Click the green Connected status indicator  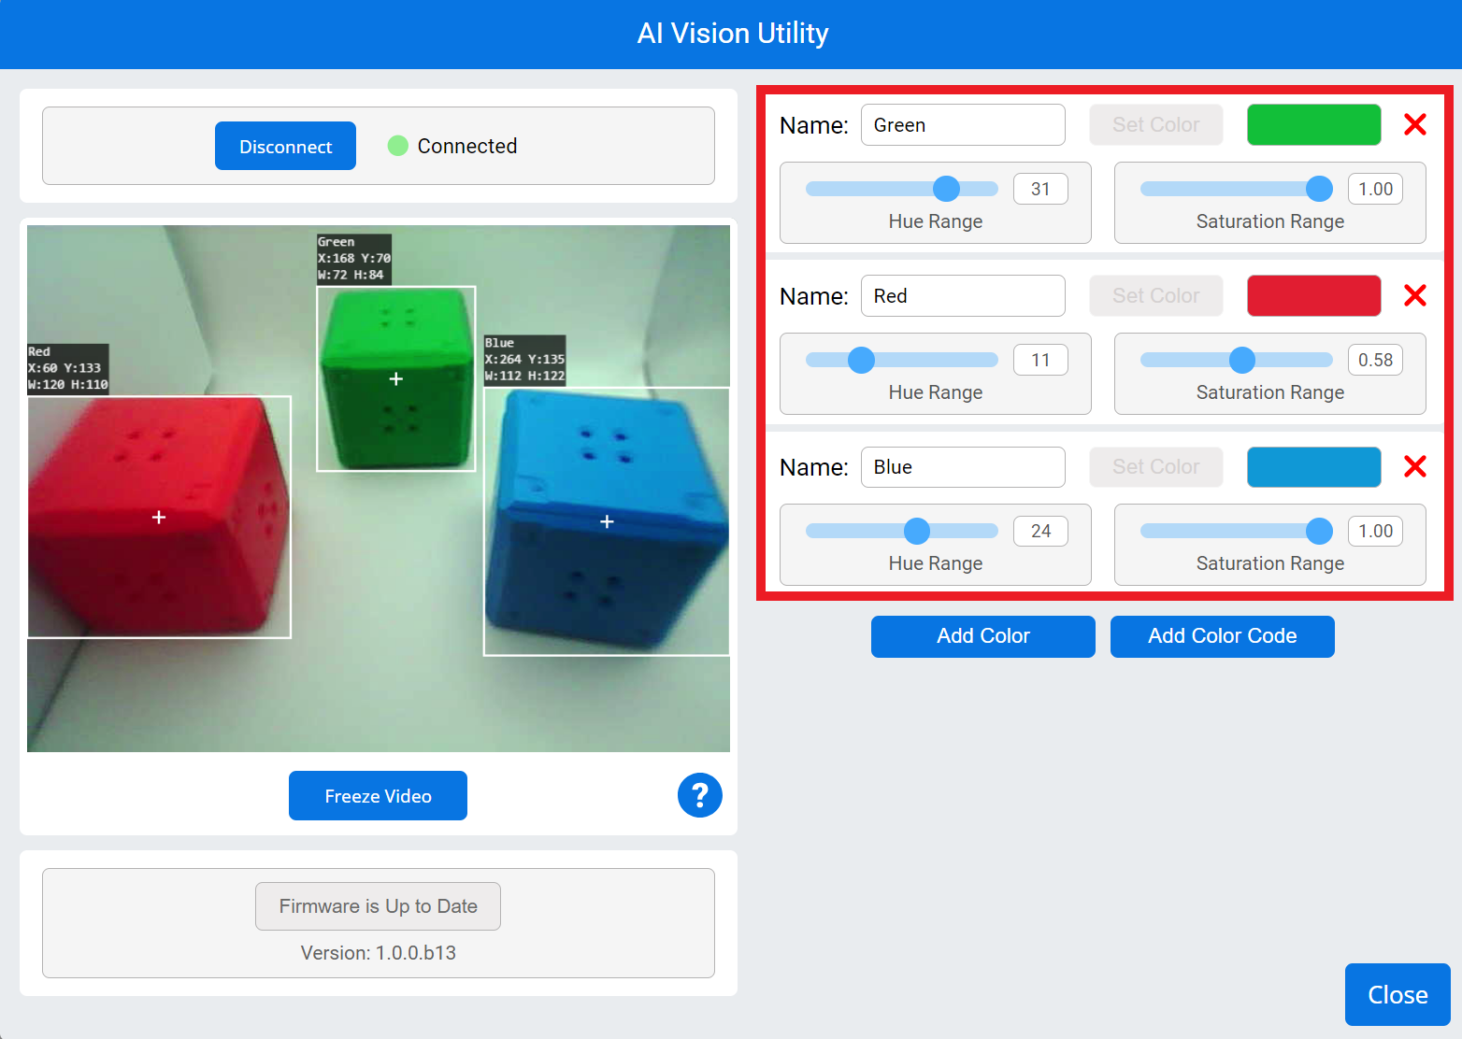point(398,146)
